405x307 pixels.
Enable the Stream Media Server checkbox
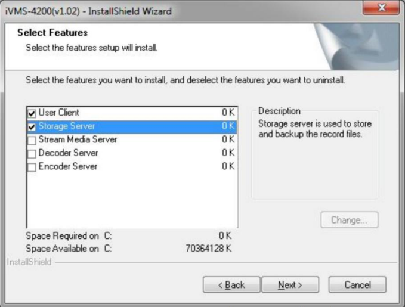tap(32, 140)
